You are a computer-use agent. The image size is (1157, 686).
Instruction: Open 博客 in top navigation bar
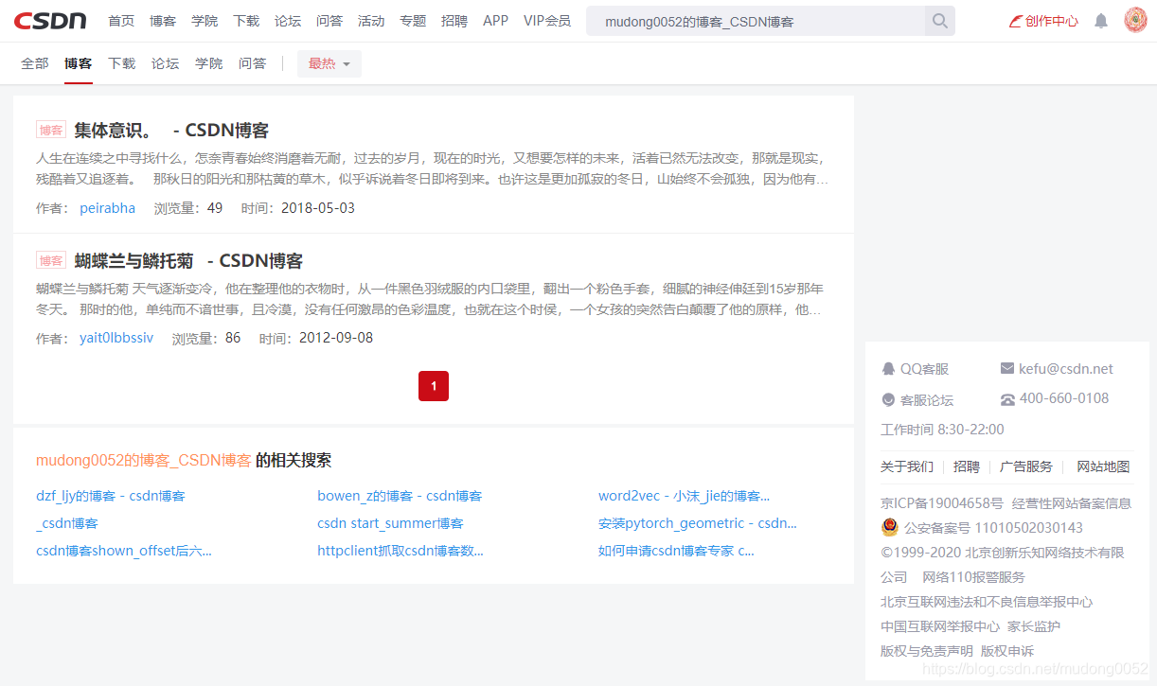(163, 21)
